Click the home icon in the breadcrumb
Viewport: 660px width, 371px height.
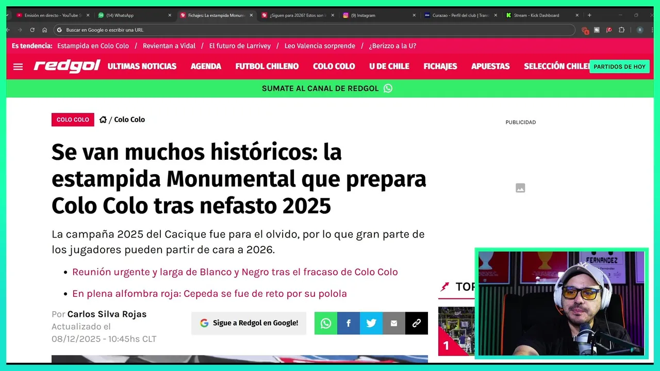[x=103, y=120]
